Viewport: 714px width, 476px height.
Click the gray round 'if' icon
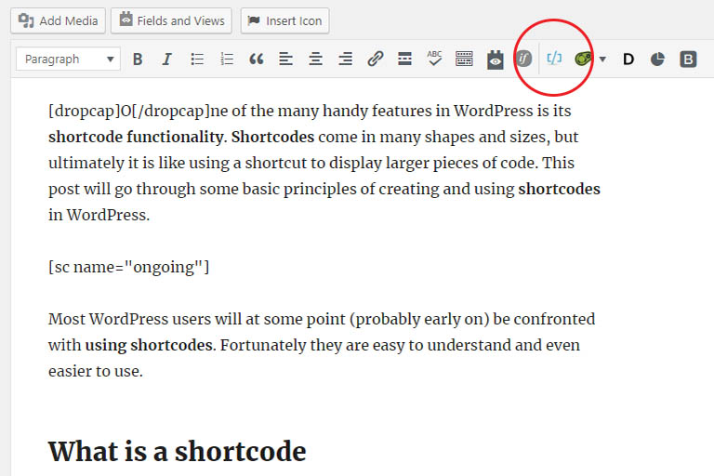tap(523, 59)
